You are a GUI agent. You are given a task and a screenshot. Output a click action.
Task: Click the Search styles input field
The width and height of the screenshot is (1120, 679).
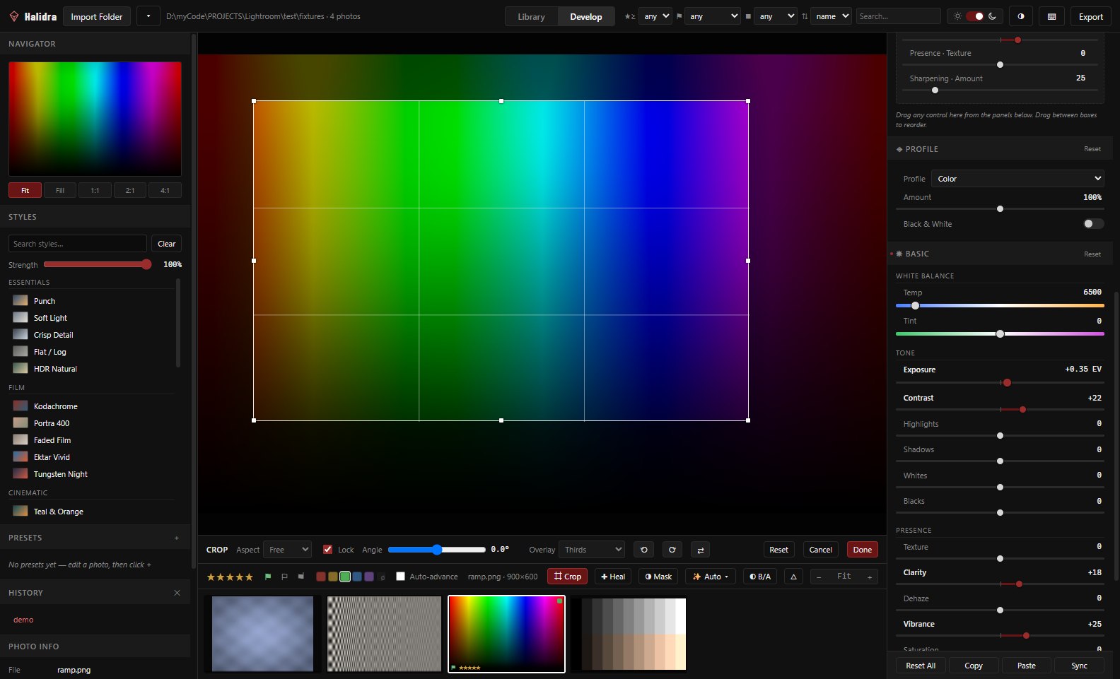(78, 244)
